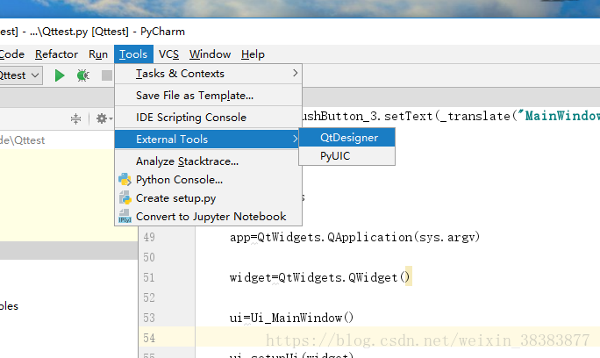Choose Convert to Jupyter Notebook
Screen dimensions: 600x358
(208, 217)
